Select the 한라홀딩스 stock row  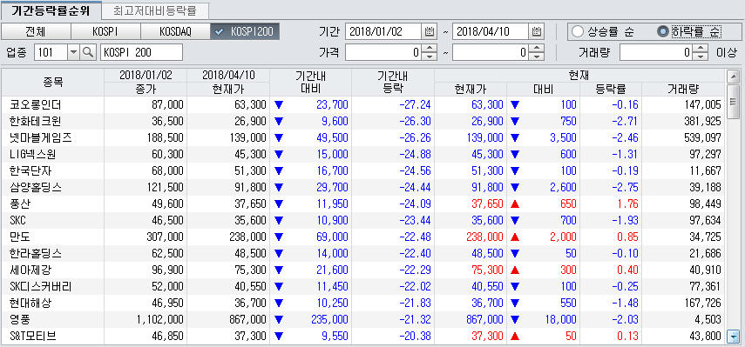(x=363, y=254)
